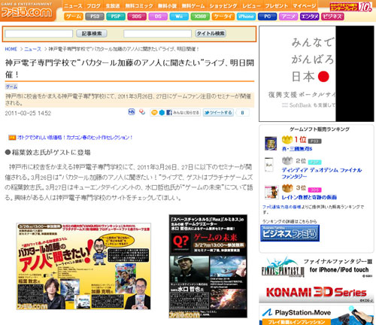Screen dimensions: 376x325
Task: Select the PSP platform tab
Action: click(x=116, y=17)
